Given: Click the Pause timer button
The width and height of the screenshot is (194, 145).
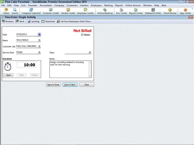Looking at the screenshot, I should (x=35, y=75).
